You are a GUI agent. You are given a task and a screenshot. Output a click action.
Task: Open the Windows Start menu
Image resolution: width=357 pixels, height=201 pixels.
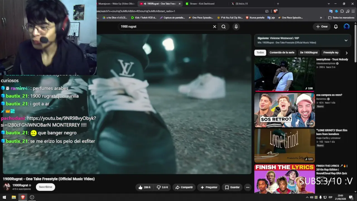pos(4,197)
